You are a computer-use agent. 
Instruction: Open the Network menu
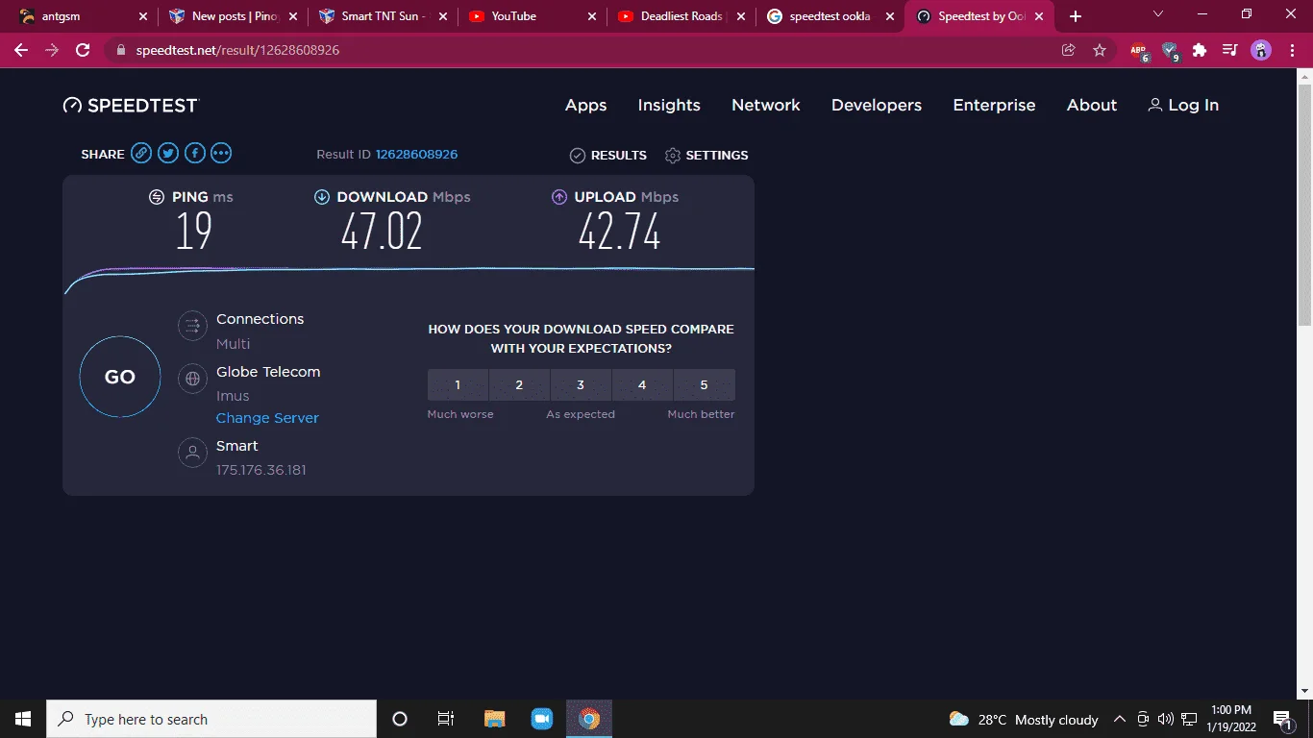point(766,106)
